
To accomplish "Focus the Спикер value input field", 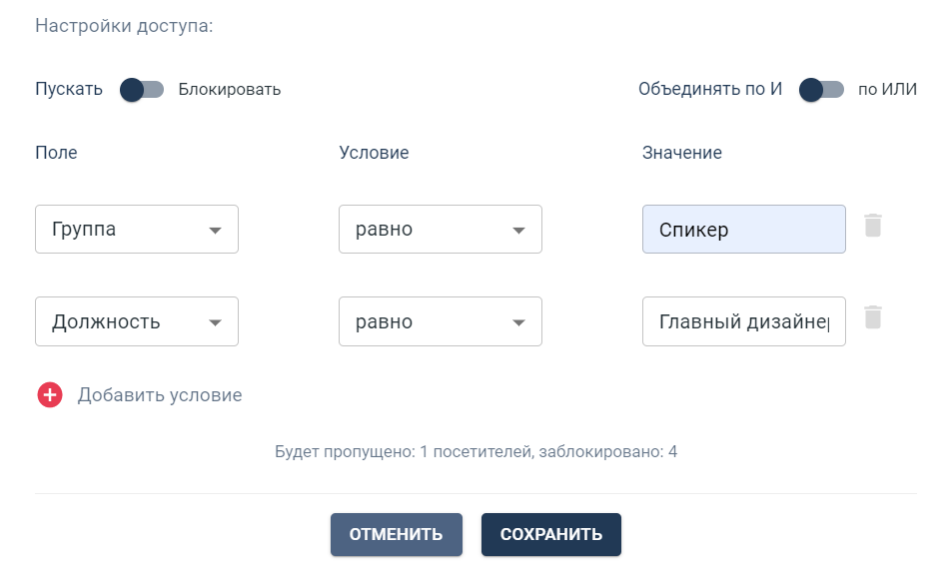I will [743, 230].
